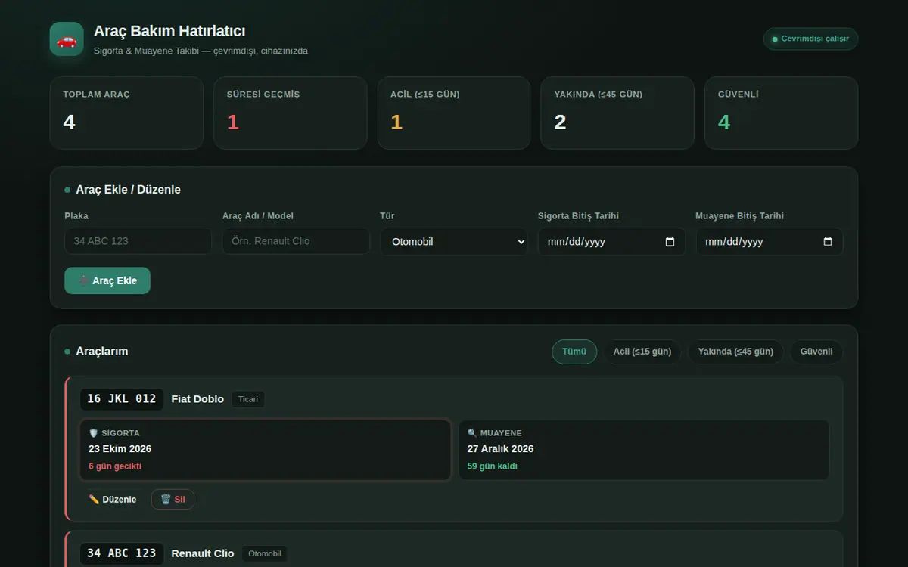Click the red car app logo
The width and height of the screenshot is (908, 567).
point(67,39)
